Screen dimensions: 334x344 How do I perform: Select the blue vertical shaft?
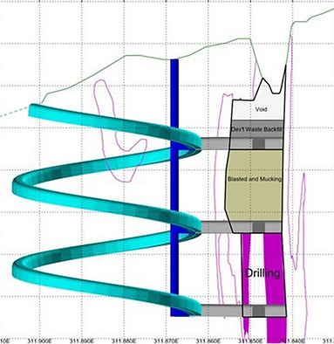coord(174,188)
